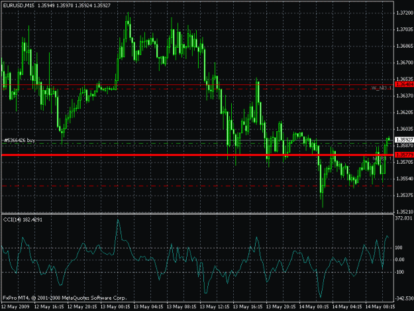Click price scale value 1.35375
This screenshot has width=414, height=311.
click(x=405, y=195)
